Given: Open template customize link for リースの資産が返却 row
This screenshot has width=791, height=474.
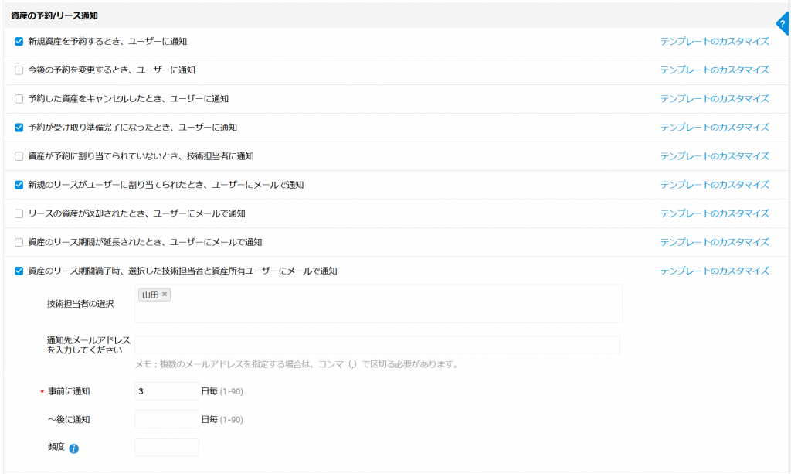Looking at the screenshot, I should (x=715, y=213).
